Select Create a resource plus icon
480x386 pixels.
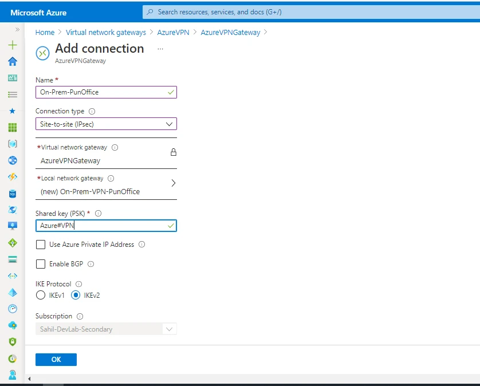(13, 44)
